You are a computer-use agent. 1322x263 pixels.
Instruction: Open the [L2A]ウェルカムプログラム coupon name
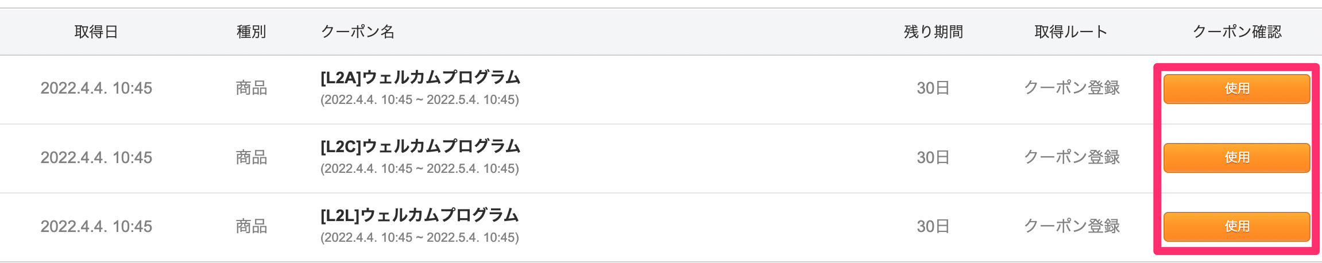[420, 78]
